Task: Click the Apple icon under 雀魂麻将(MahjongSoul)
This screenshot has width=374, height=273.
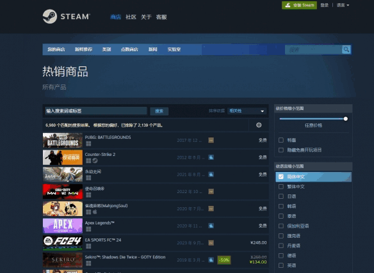Action: pyautogui.click(x=95, y=212)
